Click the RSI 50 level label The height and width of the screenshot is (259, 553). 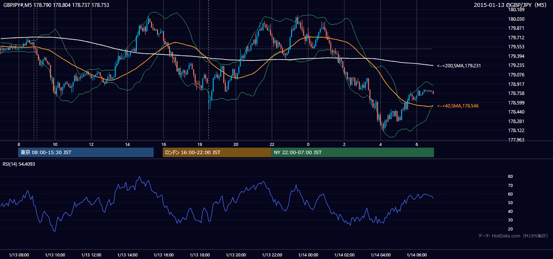point(510,202)
